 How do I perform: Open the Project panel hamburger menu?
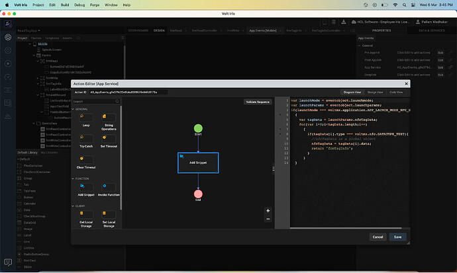click(123, 38)
